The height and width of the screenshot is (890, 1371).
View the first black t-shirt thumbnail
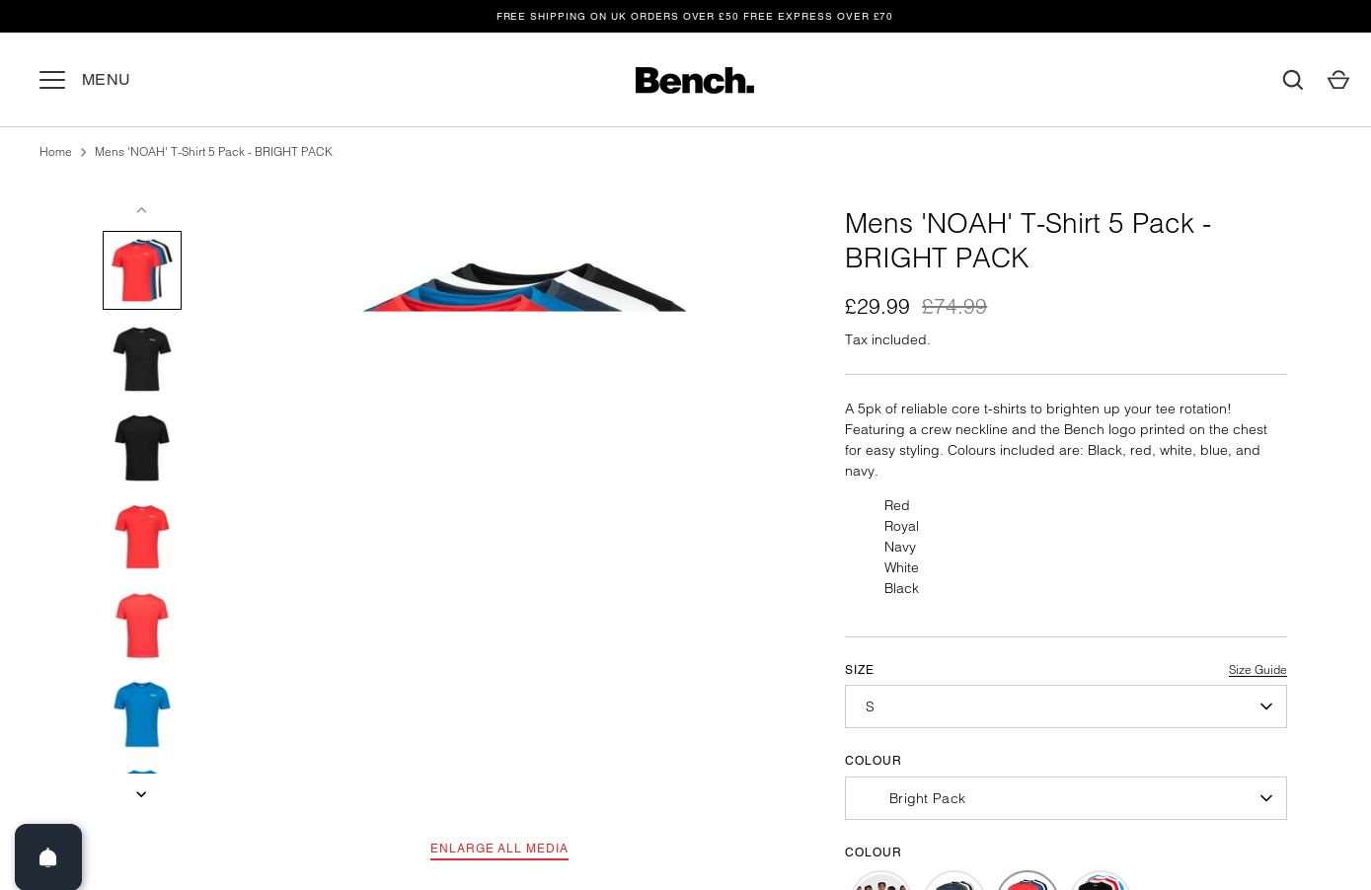pyautogui.click(x=142, y=359)
